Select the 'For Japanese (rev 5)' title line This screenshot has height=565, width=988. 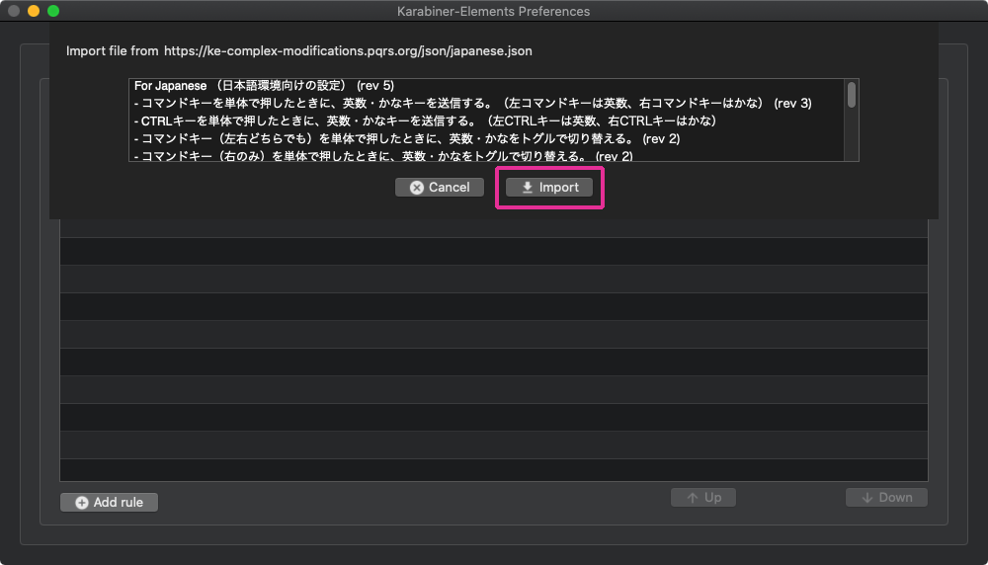(x=264, y=86)
